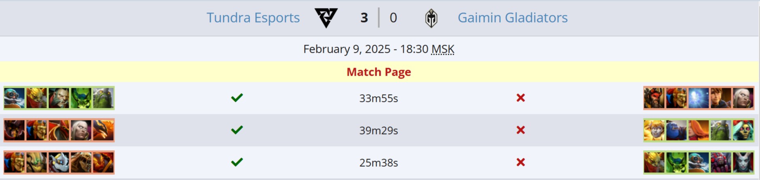Select the blue Ogre Magi hero icon
Image resolution: width=760 pixels, height=180 pixels.
click(676, 130)
